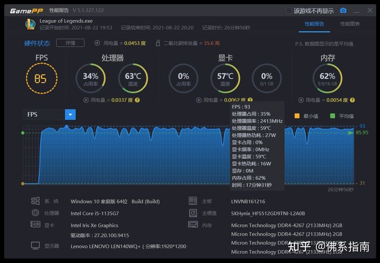Click the monitor display info icon
The image size is (380, 263).
[35, 246]
